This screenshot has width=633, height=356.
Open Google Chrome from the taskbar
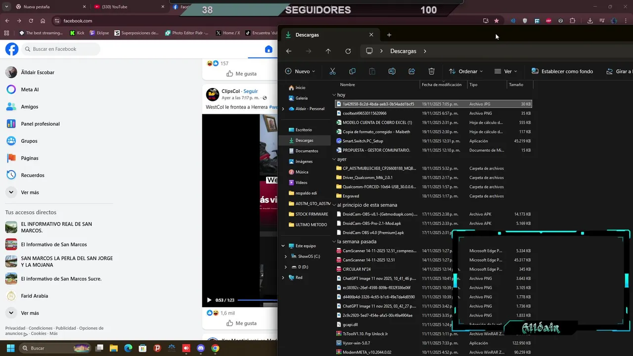pos(215,348)
